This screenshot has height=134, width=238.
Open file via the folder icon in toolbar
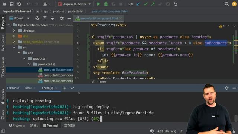tap(4, 4)
